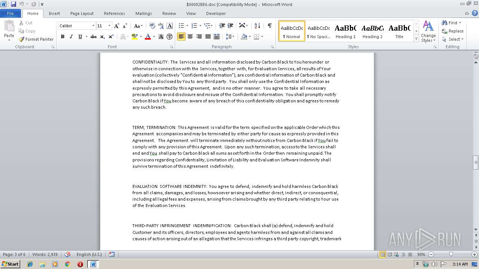Toggle Character Border button
Viewport: 479px width, 269px height.
click(170, 26)
